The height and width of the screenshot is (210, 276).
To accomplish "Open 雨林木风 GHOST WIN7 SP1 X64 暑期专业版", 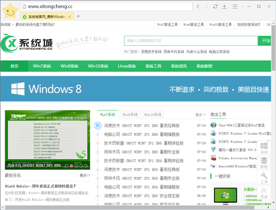I will (x=142, y=178).
